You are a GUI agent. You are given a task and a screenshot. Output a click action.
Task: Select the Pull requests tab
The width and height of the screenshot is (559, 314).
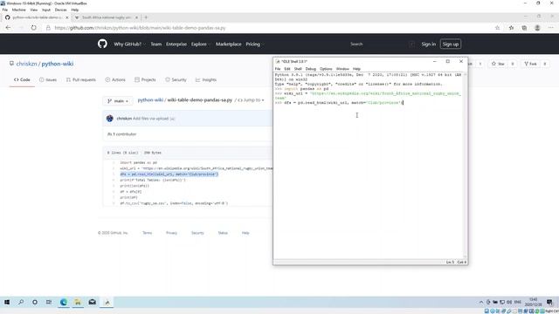81,79
